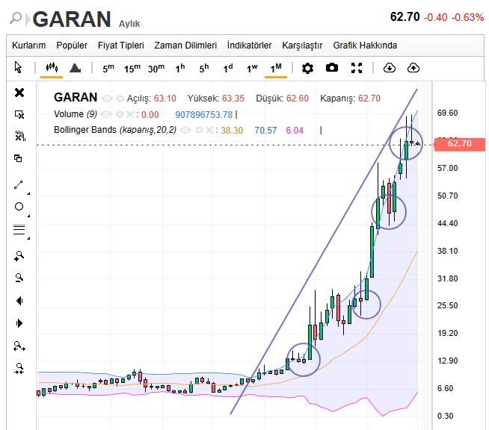Click the Yüksek 63.35 value
Image resolution: width=489 pixels, height=430 pixels.
233,99
